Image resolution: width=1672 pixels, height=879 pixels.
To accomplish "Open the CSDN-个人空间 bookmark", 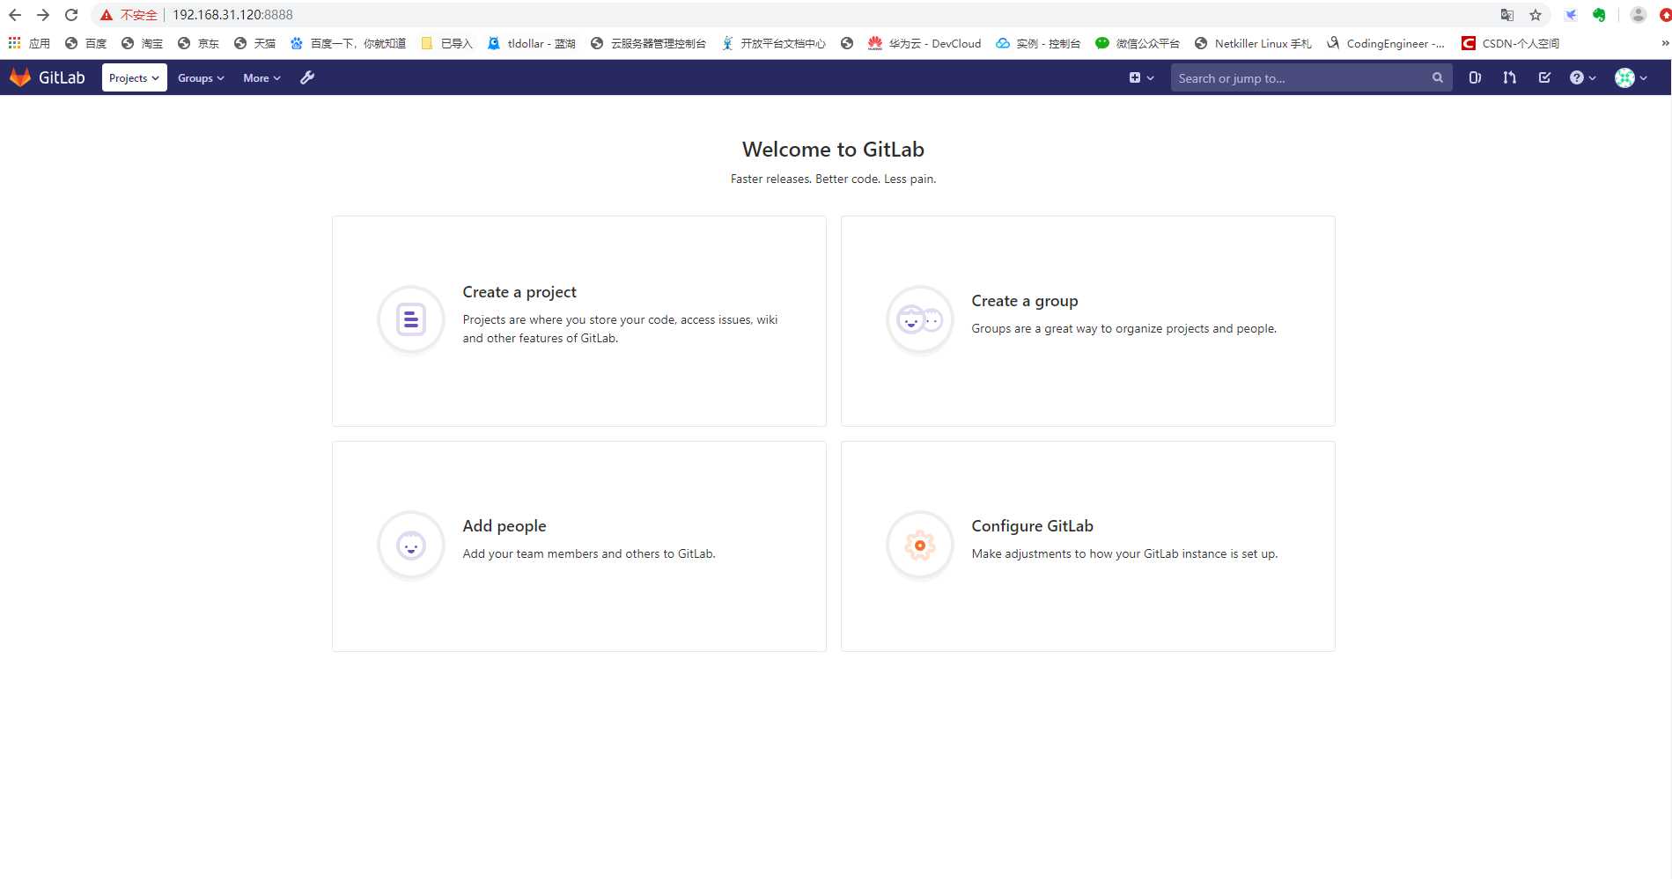I will [1510, 43].
